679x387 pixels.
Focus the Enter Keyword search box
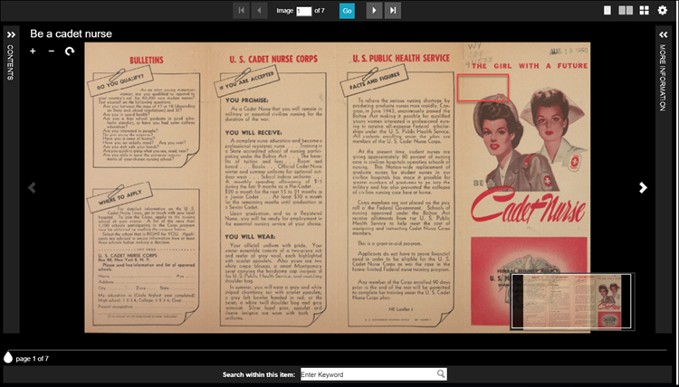[368, 373]
